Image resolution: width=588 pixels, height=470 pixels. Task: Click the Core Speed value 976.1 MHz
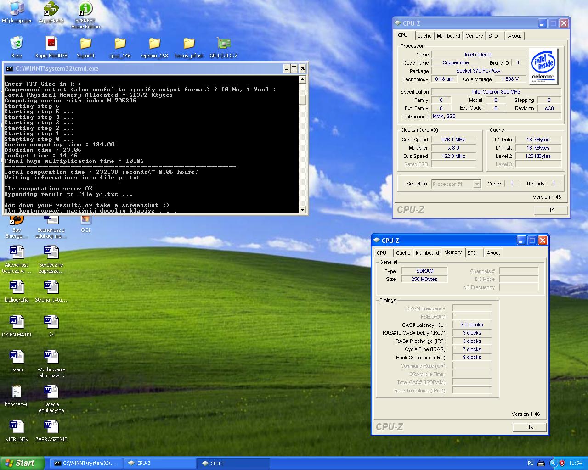(x=453, y=140)
